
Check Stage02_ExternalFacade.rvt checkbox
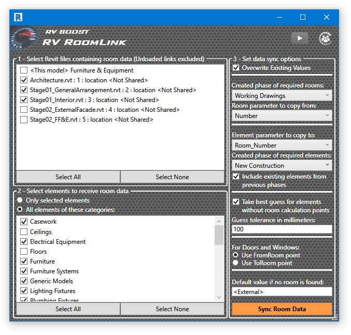pos(24,109)
